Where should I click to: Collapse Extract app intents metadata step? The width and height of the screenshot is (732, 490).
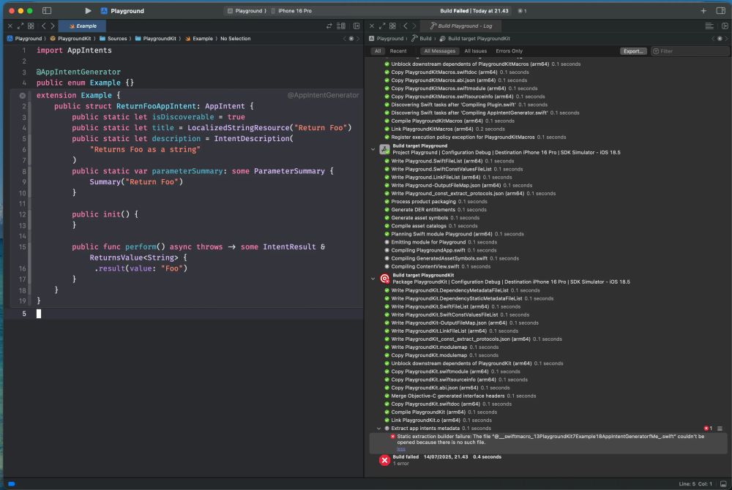tap(378, 429)
